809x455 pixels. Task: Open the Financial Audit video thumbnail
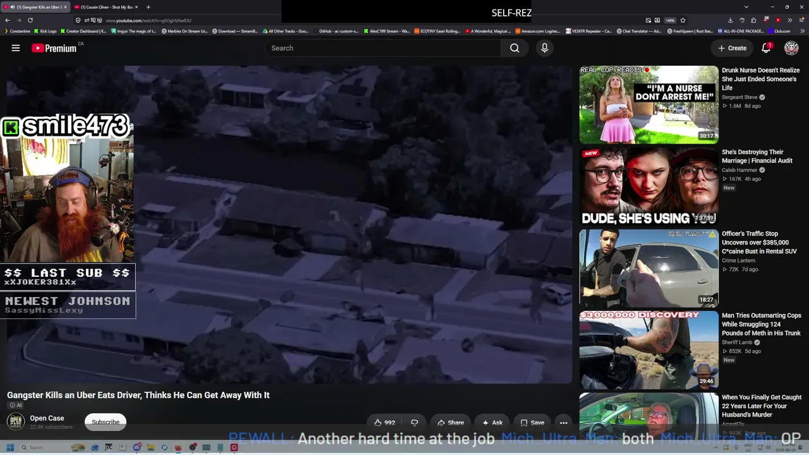point(648,186)
